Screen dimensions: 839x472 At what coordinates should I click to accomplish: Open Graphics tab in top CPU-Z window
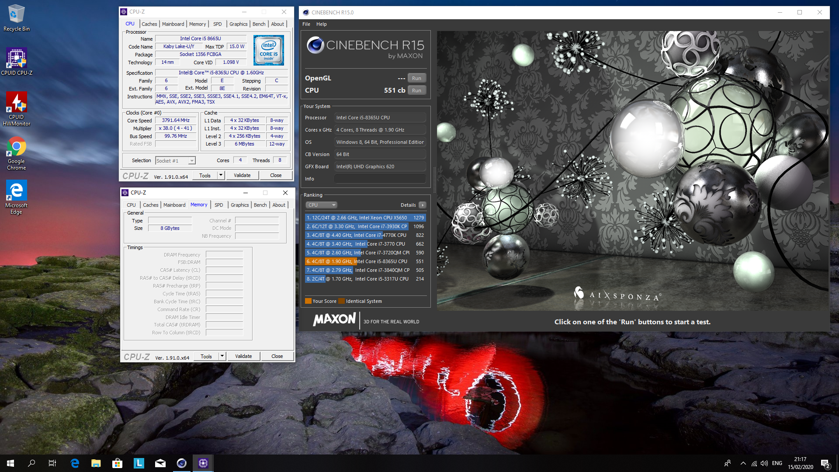pos(239,24)
